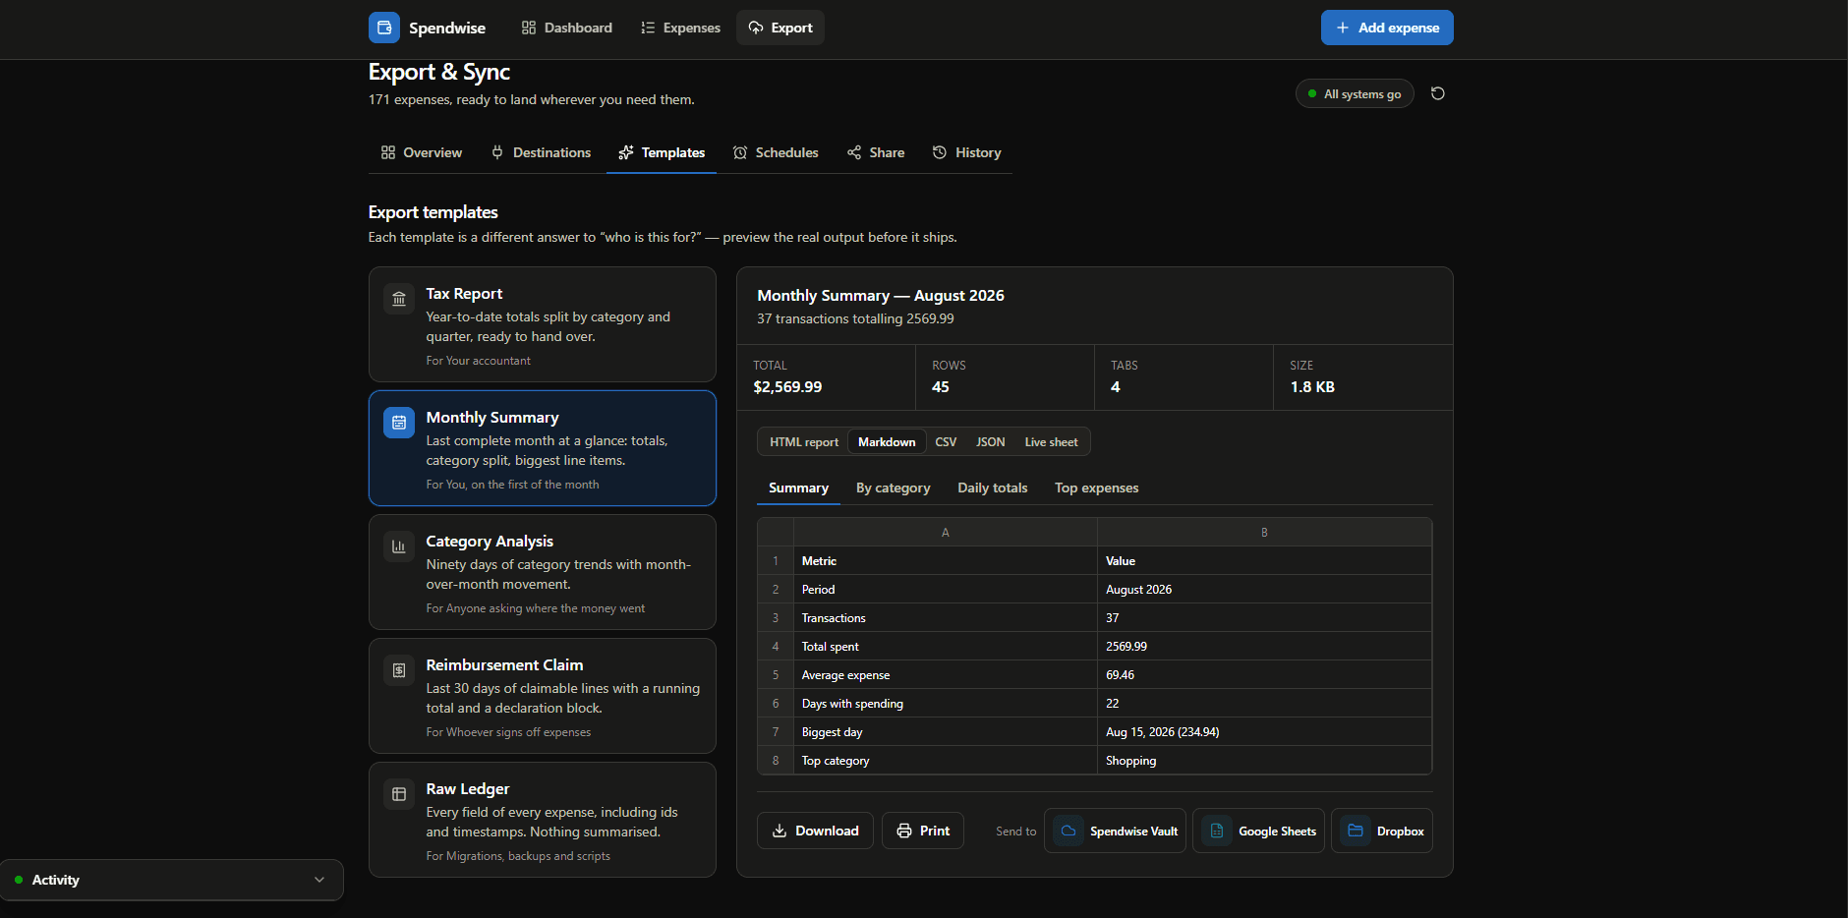The image size is (1848, 918).
Task: Click the refresh icon beside All systems go
Action: 1437,93
